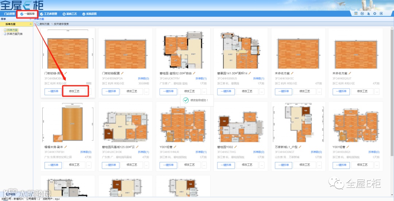
Task: Edit name pencil icon for 碧桂园·玺悦82.00㎡自由
Action: coord(194,73)
